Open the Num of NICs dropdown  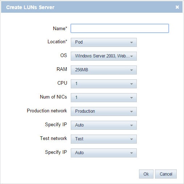[104, 97]
